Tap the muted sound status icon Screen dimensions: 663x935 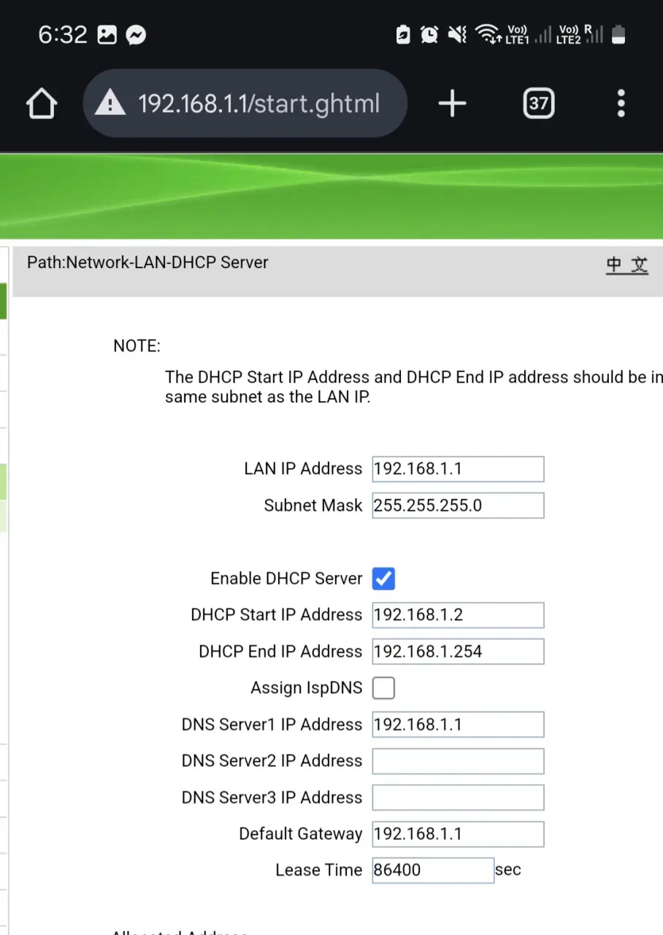(x=457, y=34)
